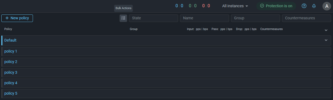The height and width of the screenshot is (100, 333).
Task: Create a New policy
Action: pyautogui.click(x=17, y=18)
